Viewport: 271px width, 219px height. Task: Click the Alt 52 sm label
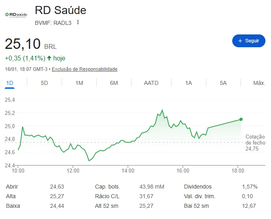[x=107, y=206]
